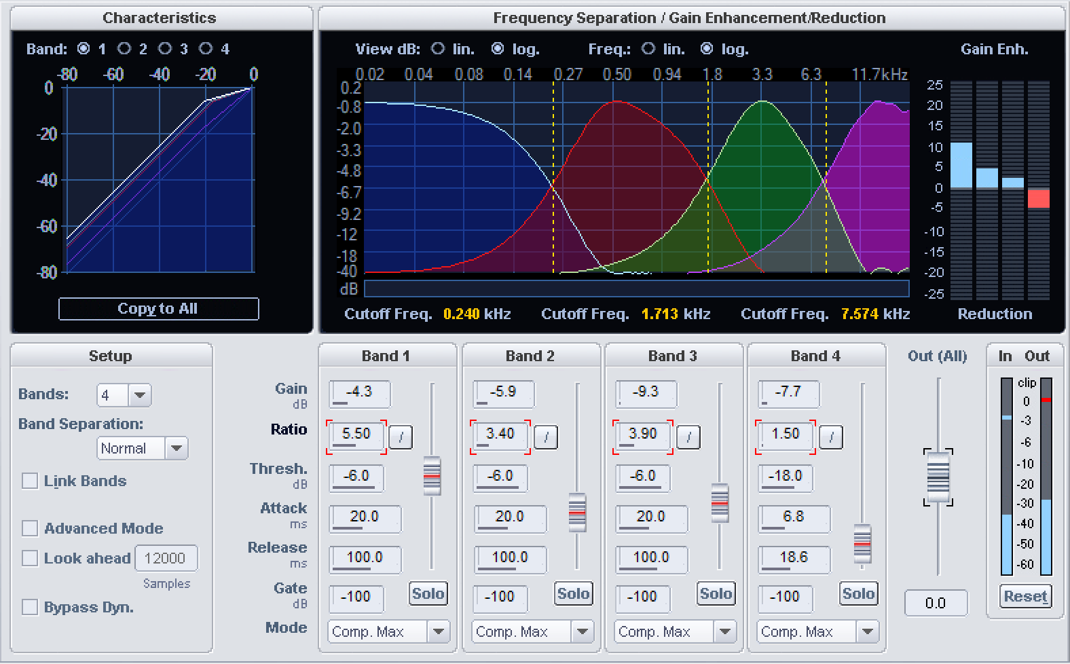Click Band 4 vertical slider handle
This screenshot has width=1070, height=664.
click(862, 544)
